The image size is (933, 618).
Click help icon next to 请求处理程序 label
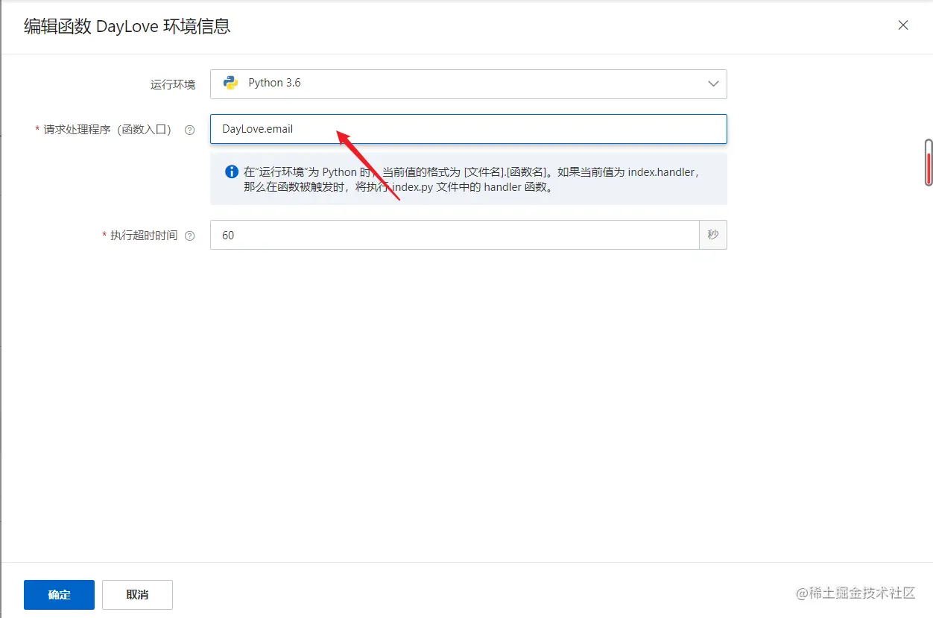coord(189,130)
